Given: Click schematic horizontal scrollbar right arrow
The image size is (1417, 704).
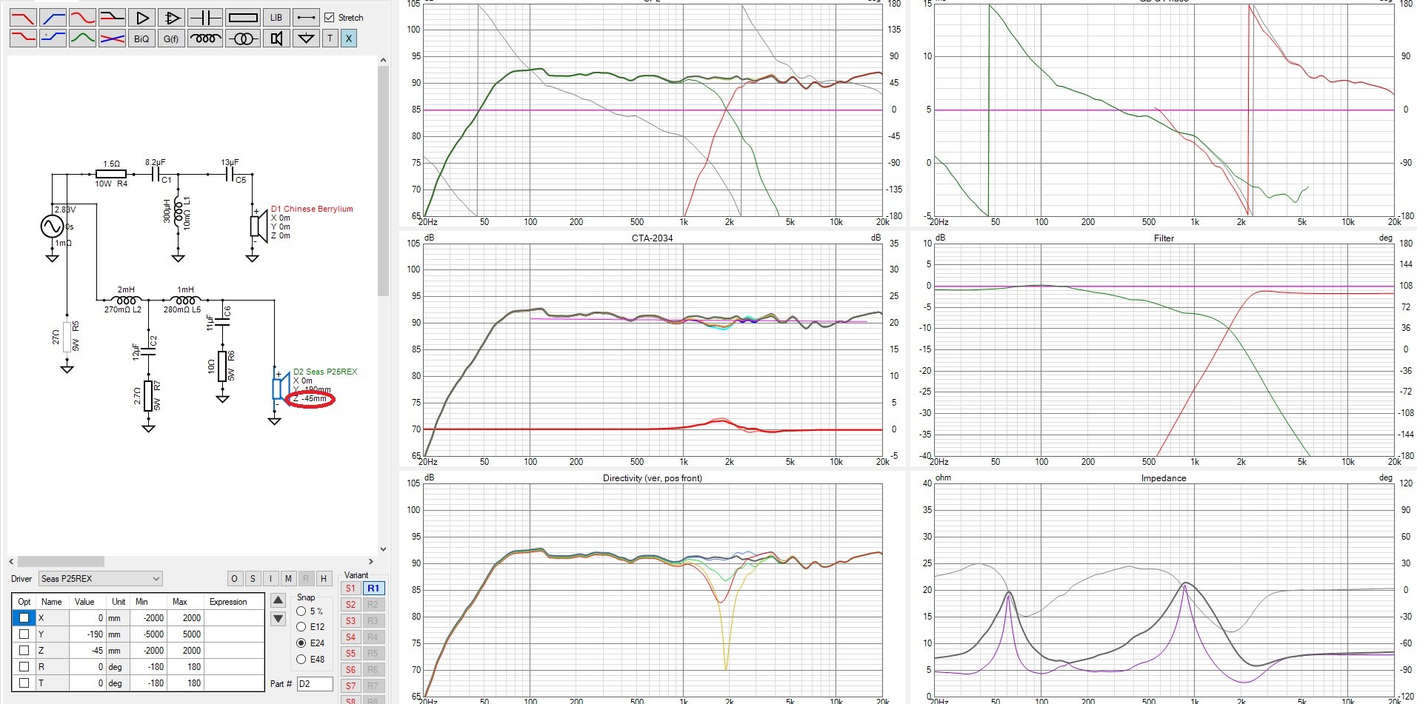Looking at the screenshot, I should pos(371,562).
